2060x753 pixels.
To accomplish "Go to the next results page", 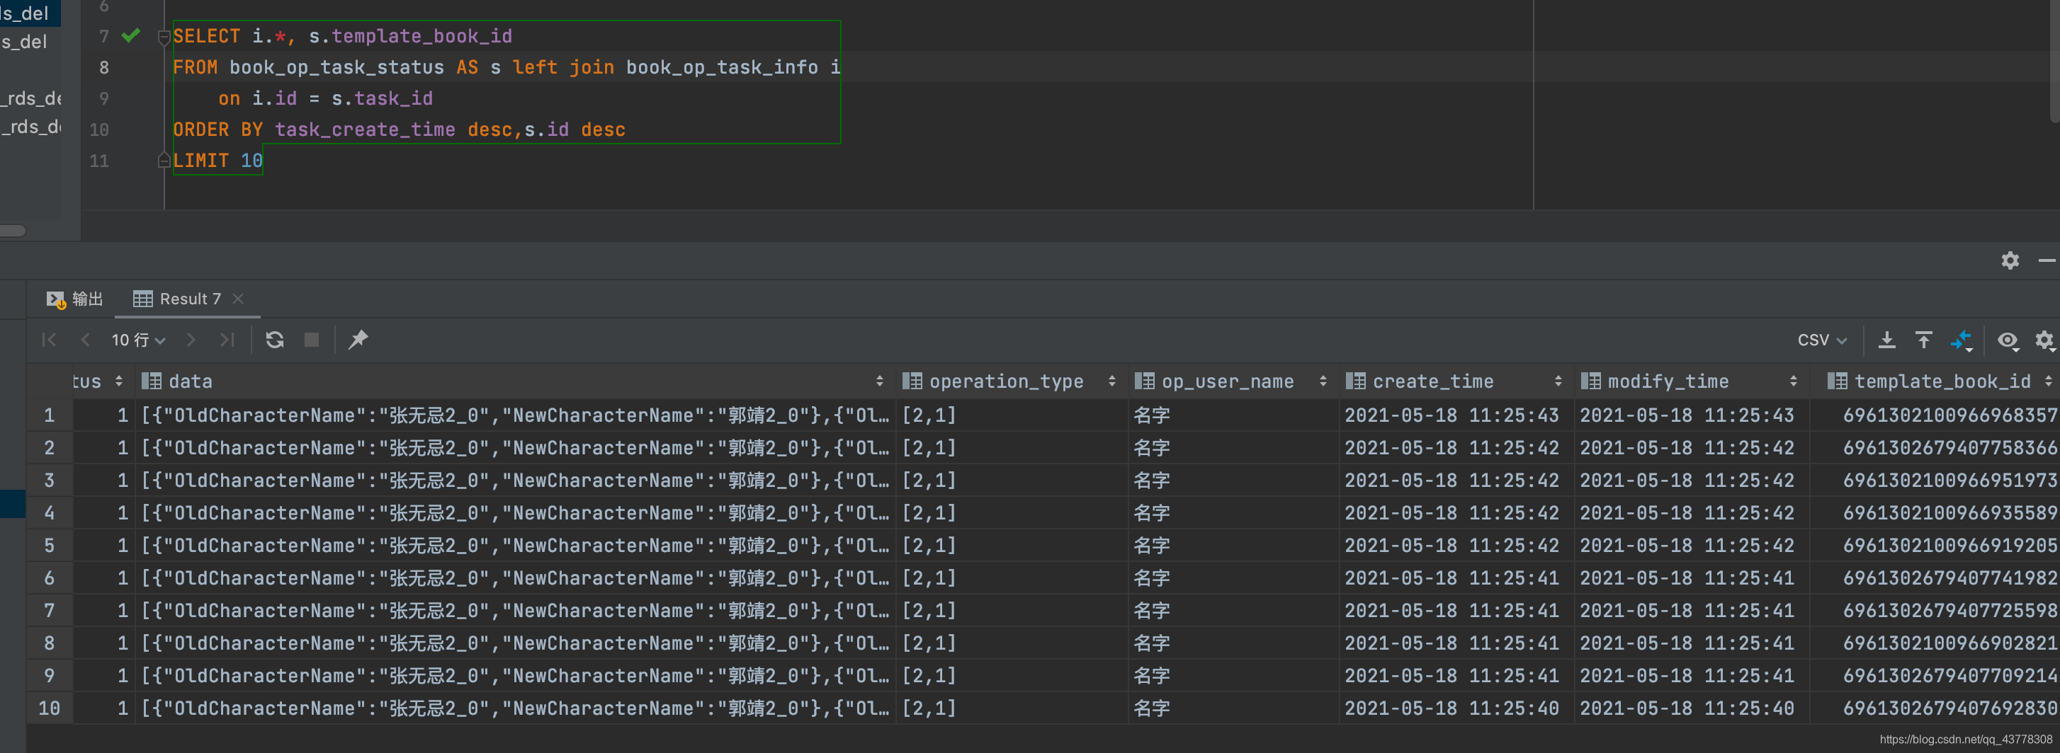I will [x=191, y=340].
